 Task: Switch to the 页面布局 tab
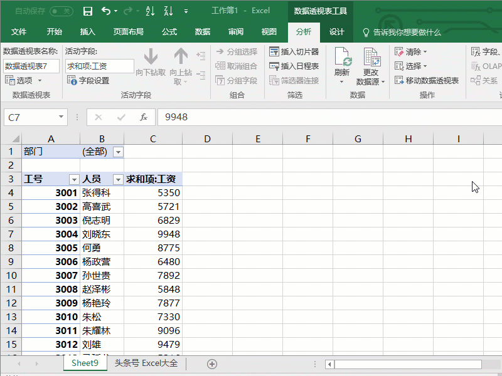[128, 32]
